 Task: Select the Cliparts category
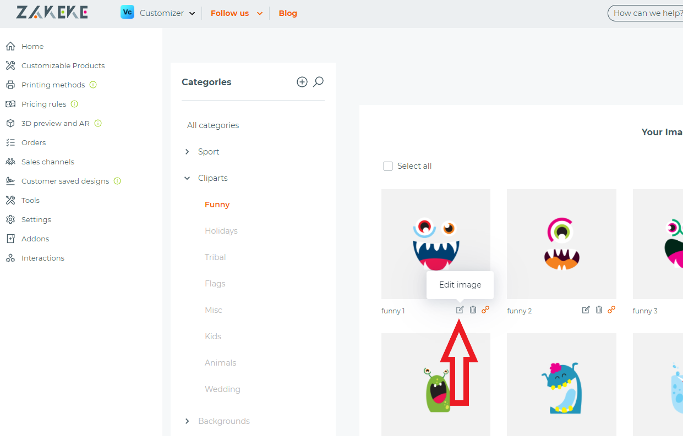tap(213, 178)
